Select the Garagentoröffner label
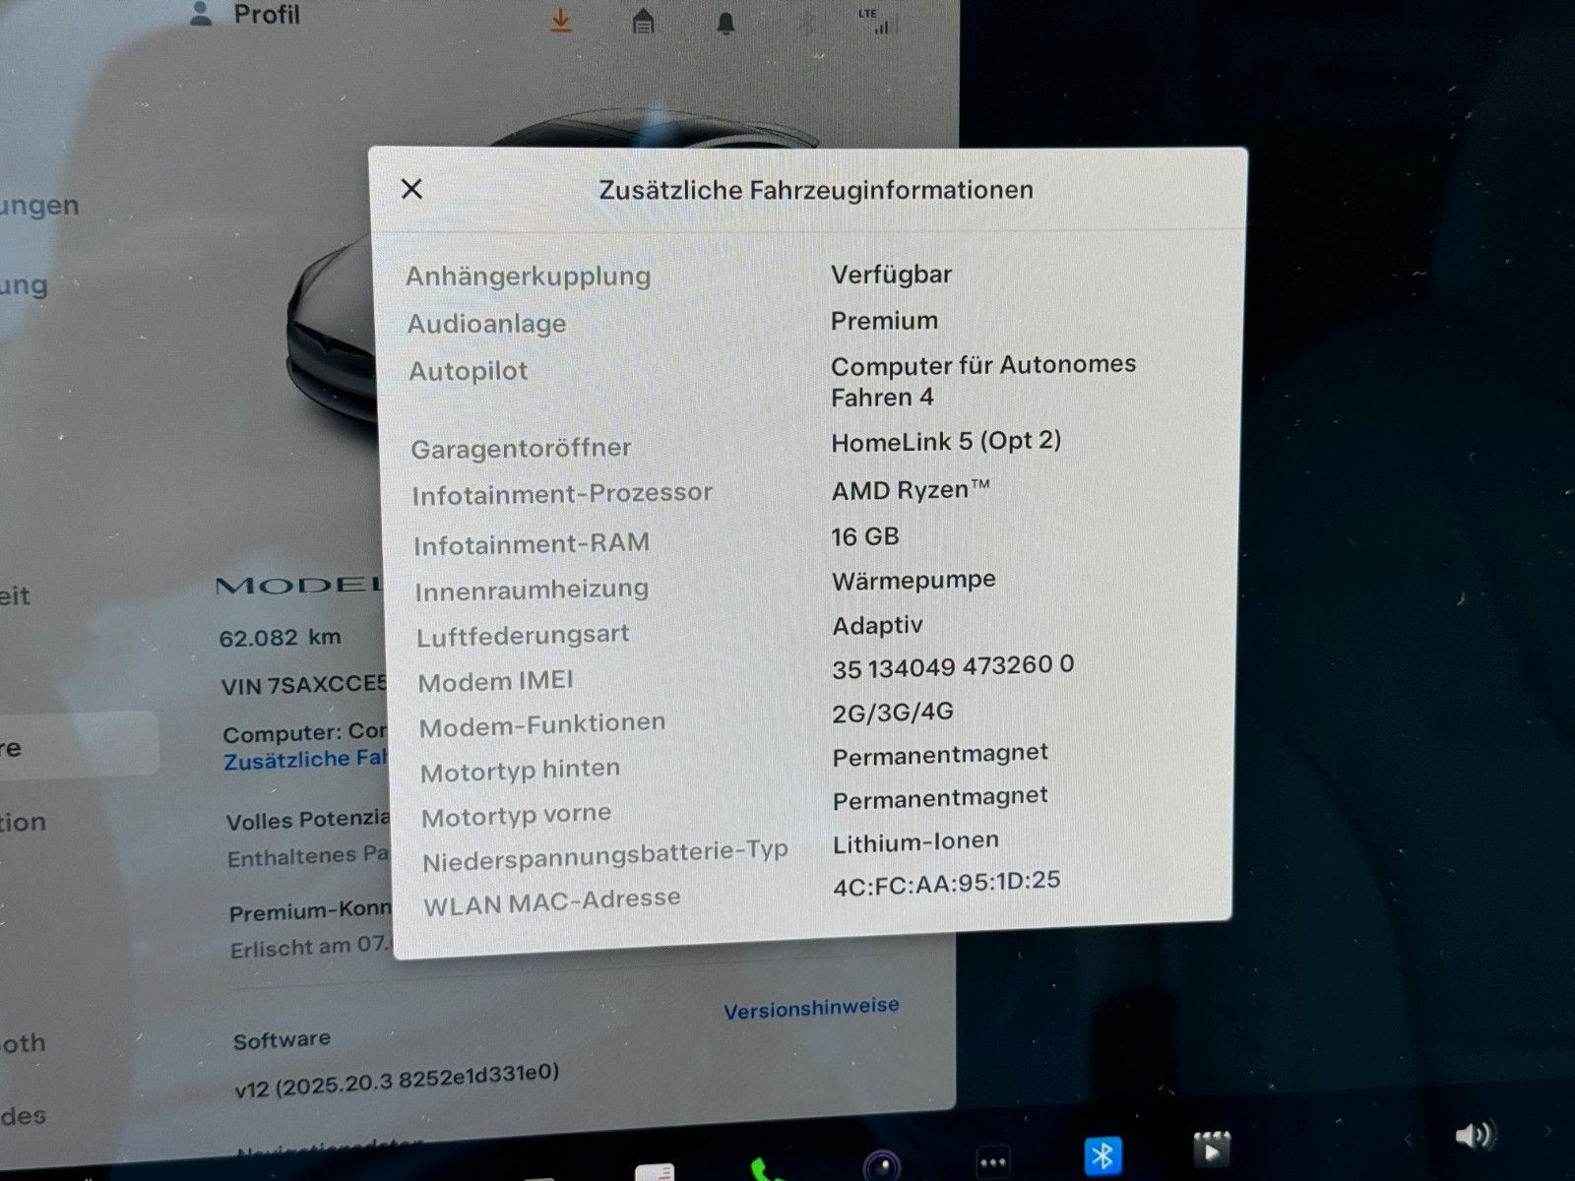The width and height of the screenshot is (1575, 1181). tap(521, 449)
